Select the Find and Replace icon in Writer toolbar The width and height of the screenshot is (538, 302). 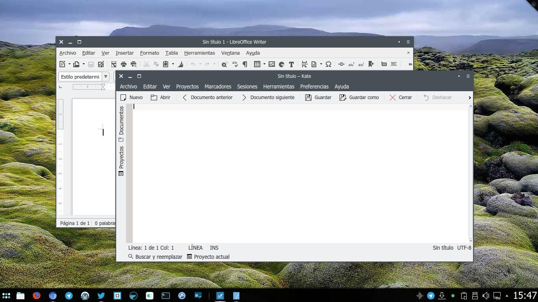click(224, 64)
